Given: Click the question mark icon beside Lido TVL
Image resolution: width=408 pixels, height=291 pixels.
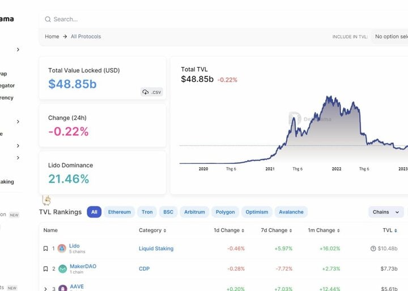Looking at the screenshot, I should (x=373, y=249).
